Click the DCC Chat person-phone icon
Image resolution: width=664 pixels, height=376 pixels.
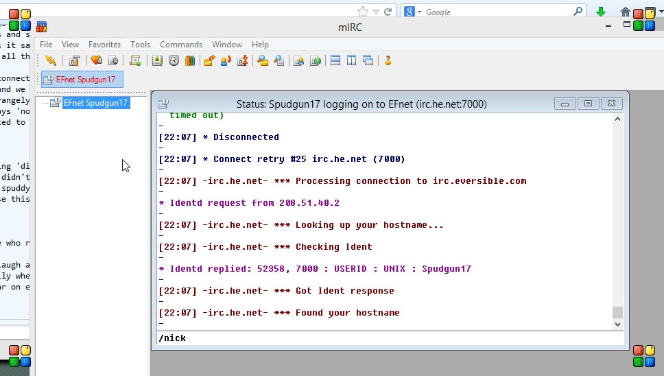[226, 60]
